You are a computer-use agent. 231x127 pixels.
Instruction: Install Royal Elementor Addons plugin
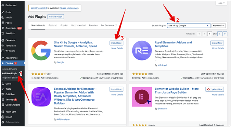coord(217,43)
